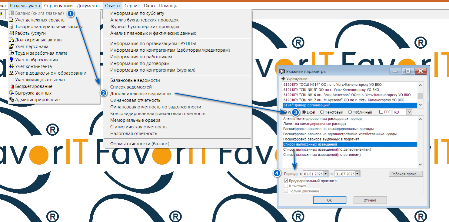Choose the Табличный radio option

pyautogui.click(x=350, y=112)
